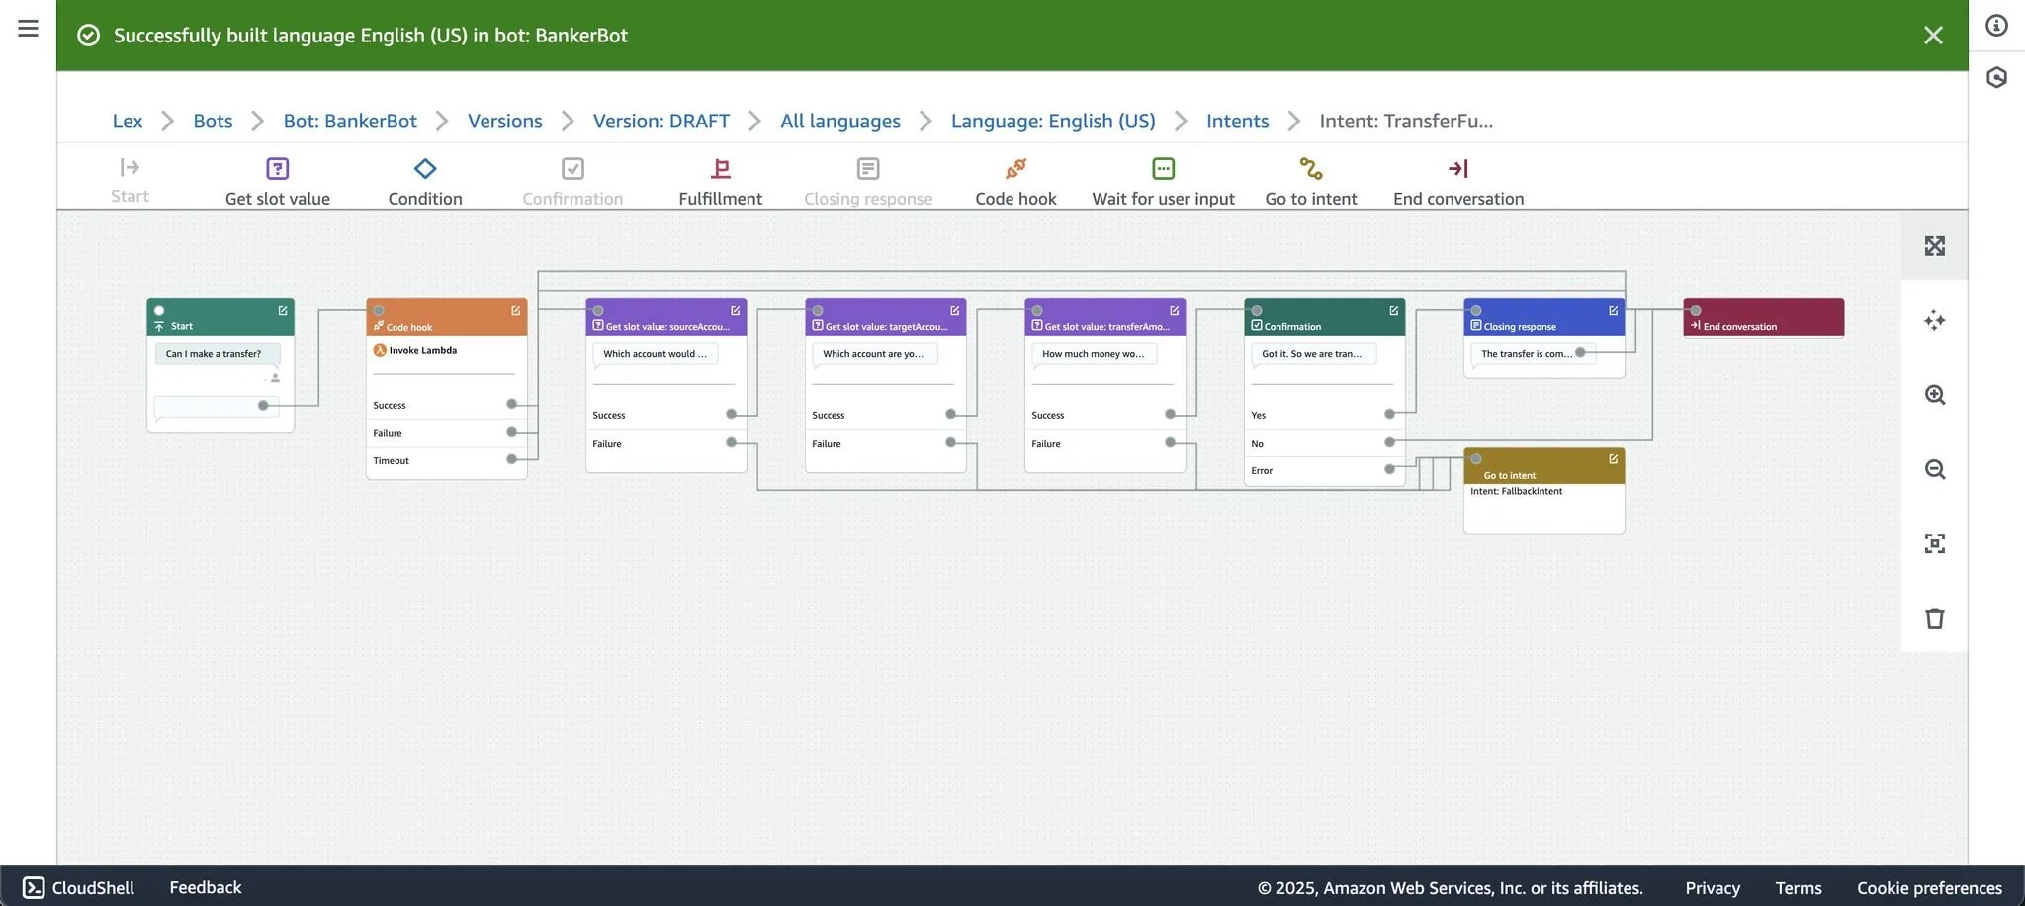Edit the Closing response block
This screenshot has height=906, width=2025.
(x=1613, y=310)
